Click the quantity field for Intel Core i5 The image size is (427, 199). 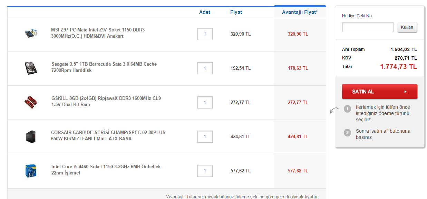[205, 171]
